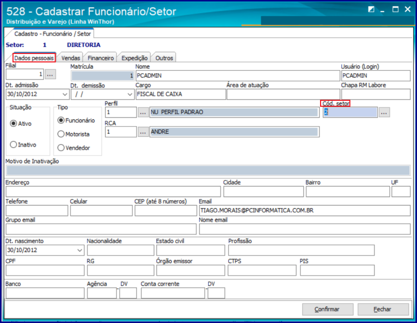
Task: Switch to the Dados pessoais tab
Action: [x=34, y=58]
